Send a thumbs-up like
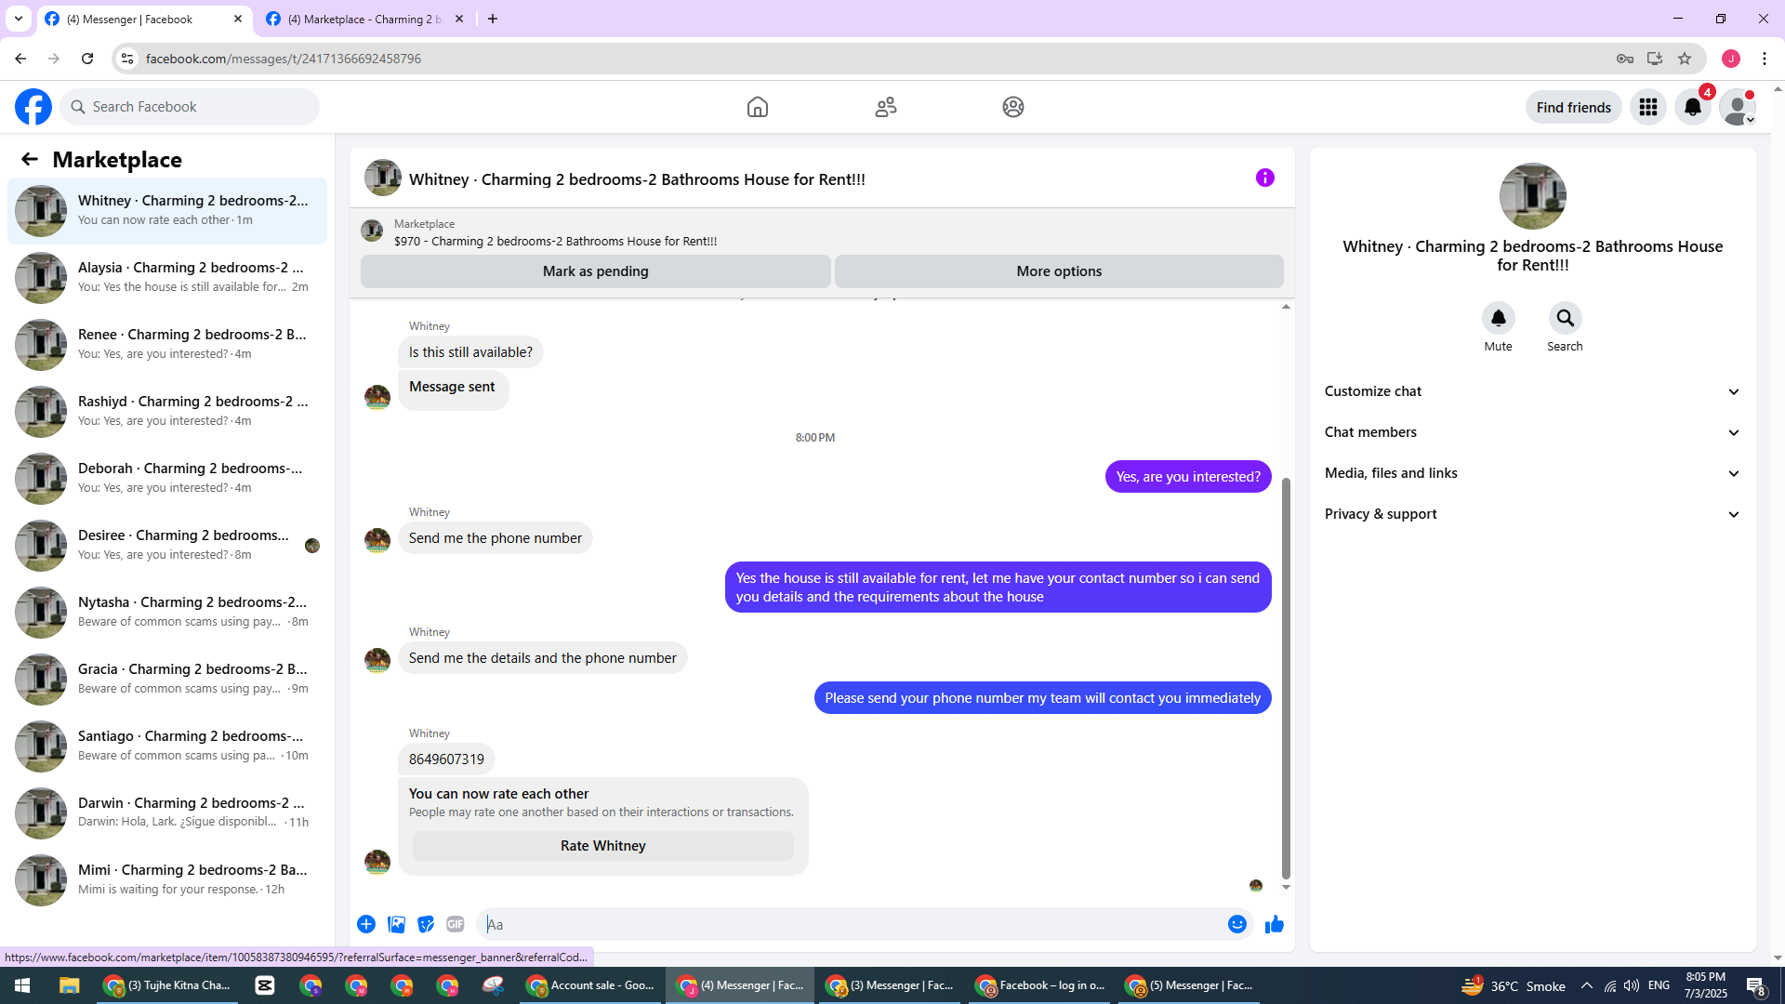This screenshot has width=1785, height=1004. coord(1274,924)
